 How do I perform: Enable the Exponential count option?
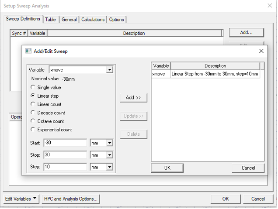[33, 130]
